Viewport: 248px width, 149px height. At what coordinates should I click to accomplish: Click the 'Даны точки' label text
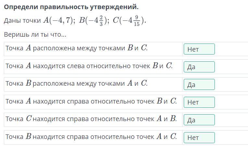coord(22,20)
